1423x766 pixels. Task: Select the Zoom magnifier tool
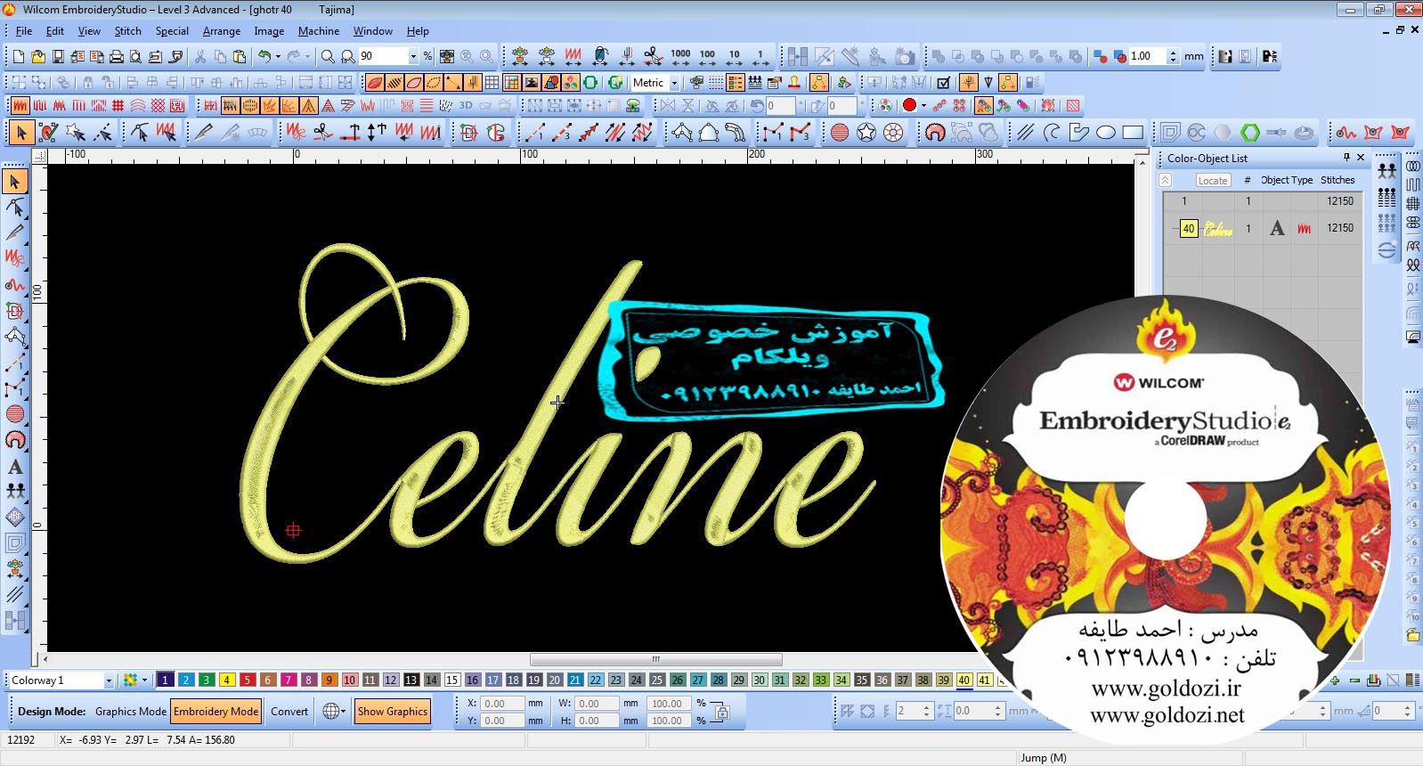click(x=328, y=56)
